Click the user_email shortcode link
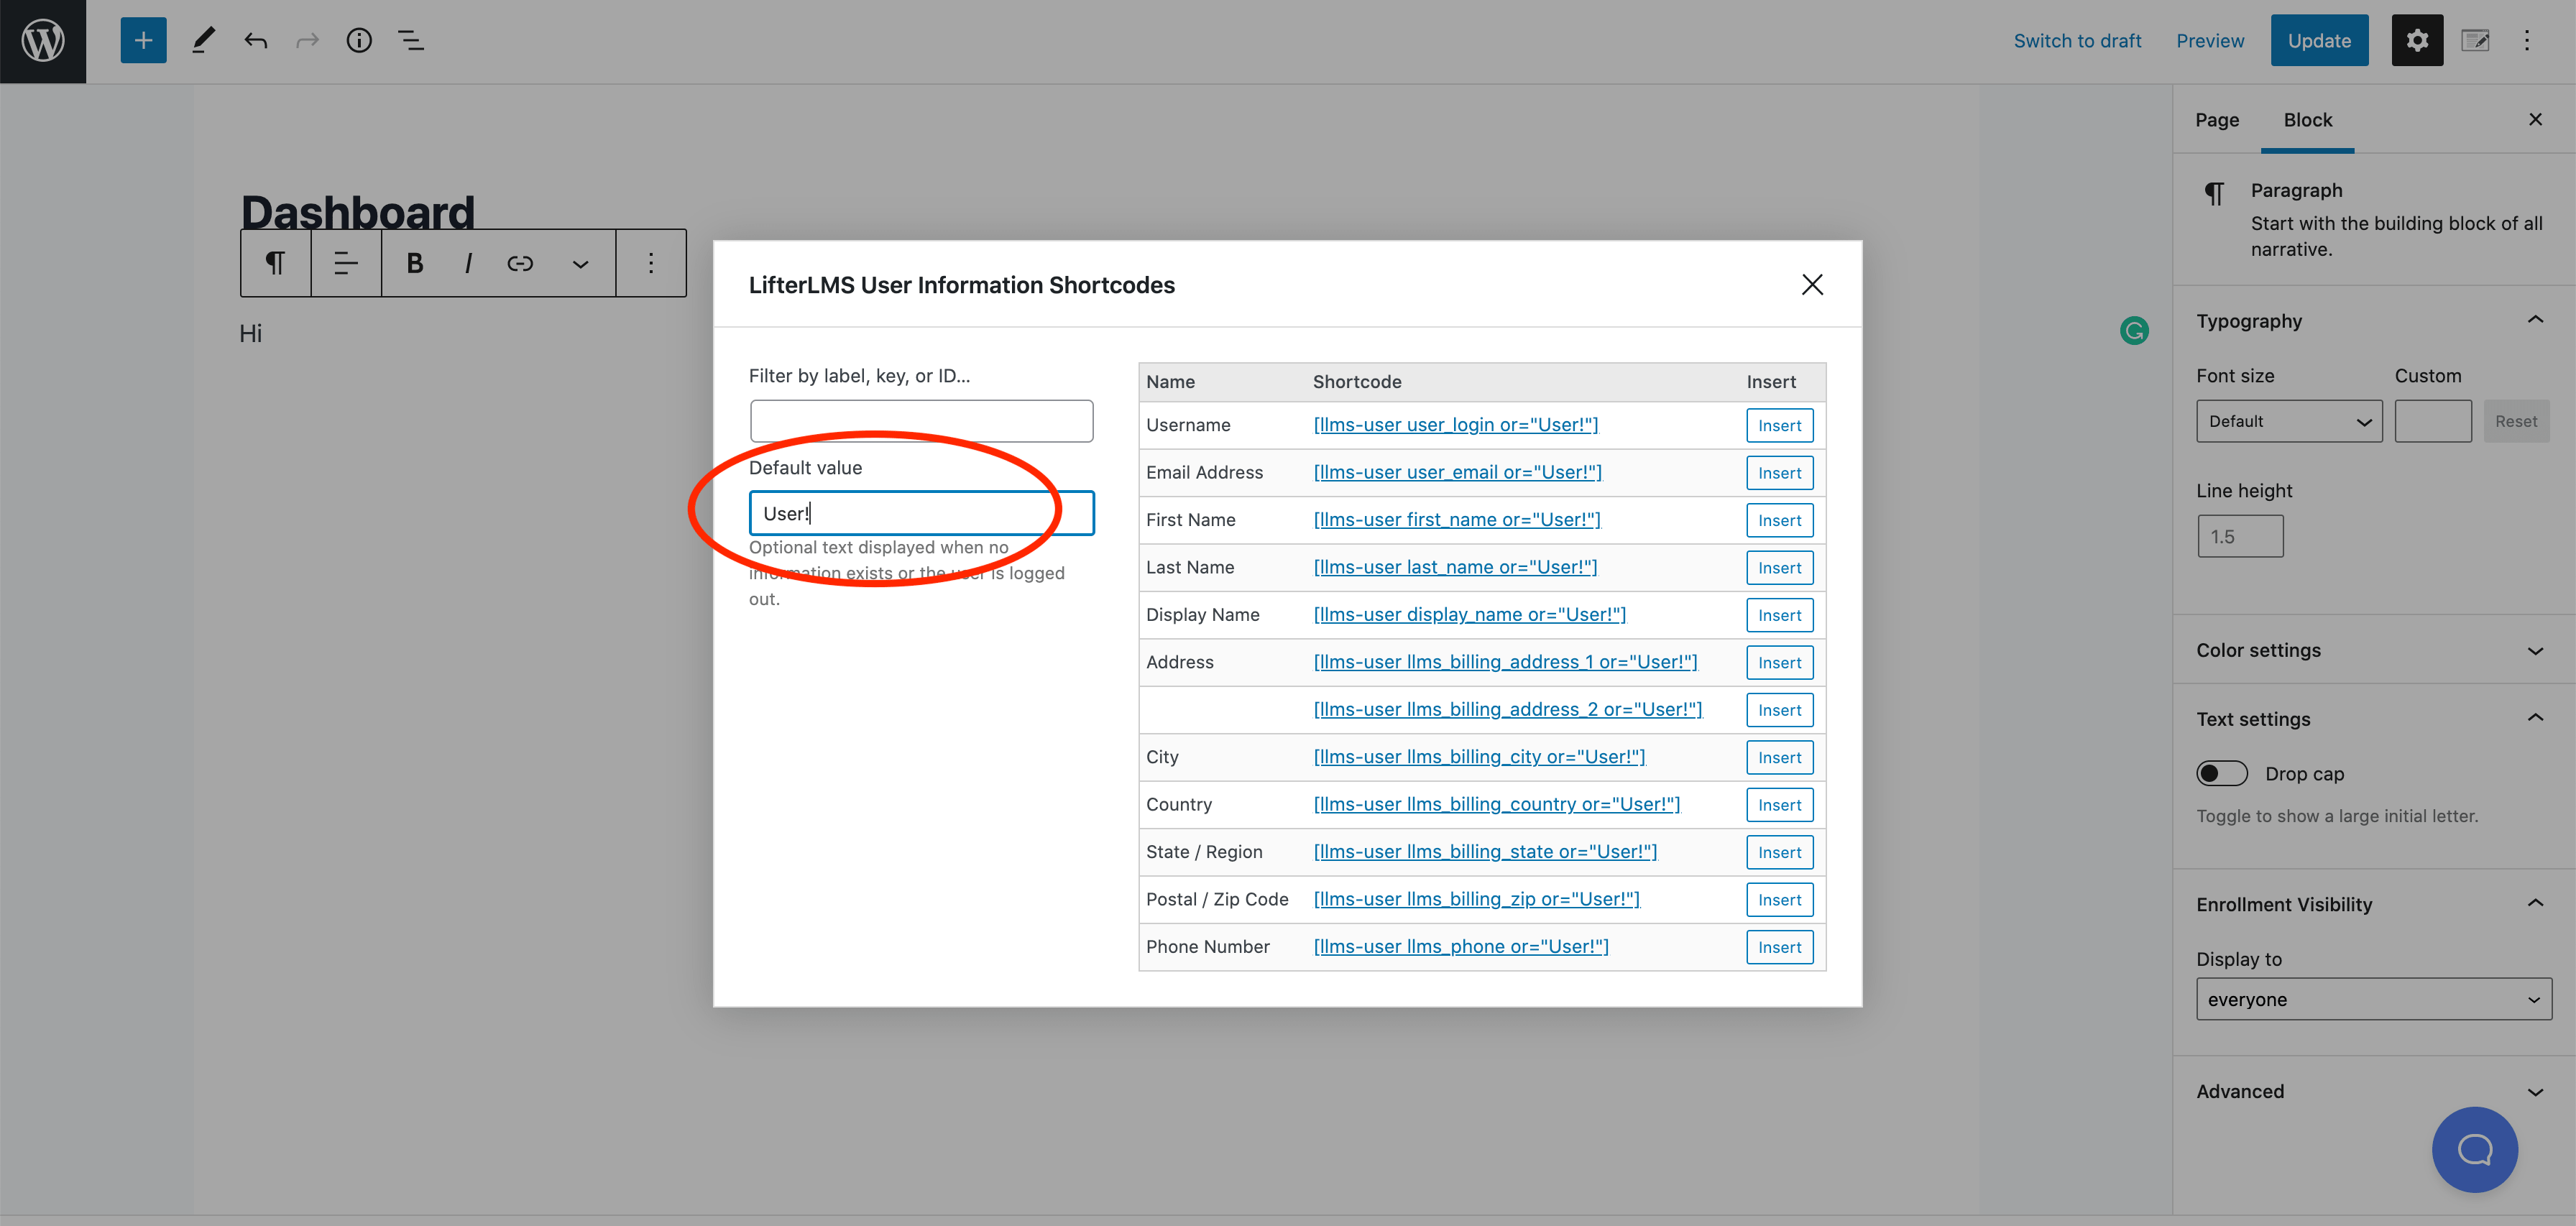2576x1226 pixels. tap(1457, 473)
